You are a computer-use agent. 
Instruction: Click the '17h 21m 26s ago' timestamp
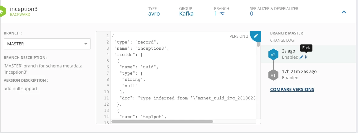click(x=299, y=71)
